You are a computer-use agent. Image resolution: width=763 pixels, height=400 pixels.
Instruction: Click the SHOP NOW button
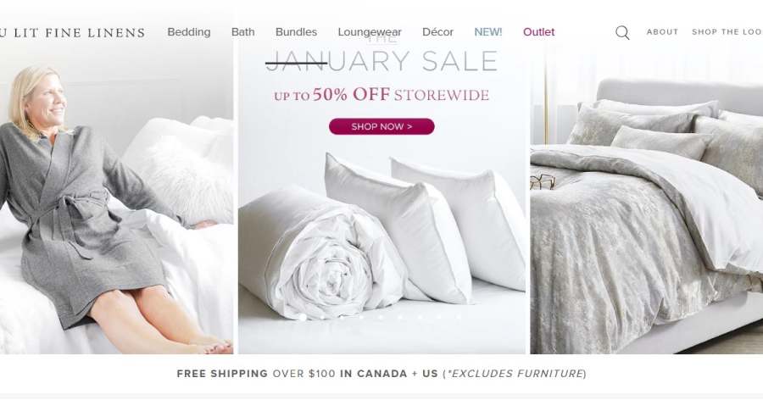[381, 126]
